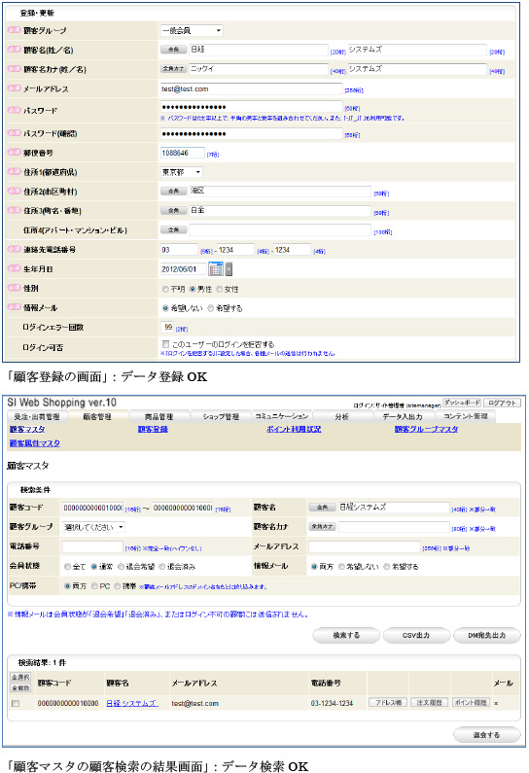Select 男性 gender radio button
529x773 pixels.
point(193,289)
